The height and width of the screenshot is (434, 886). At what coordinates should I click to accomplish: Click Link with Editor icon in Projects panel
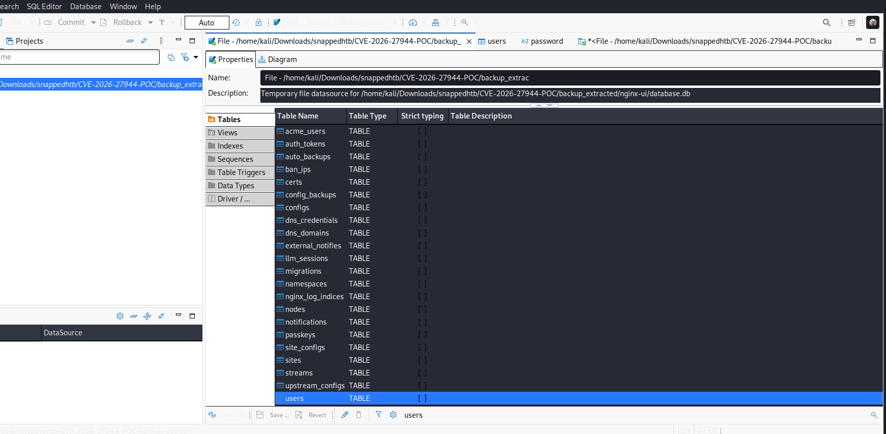144,41
